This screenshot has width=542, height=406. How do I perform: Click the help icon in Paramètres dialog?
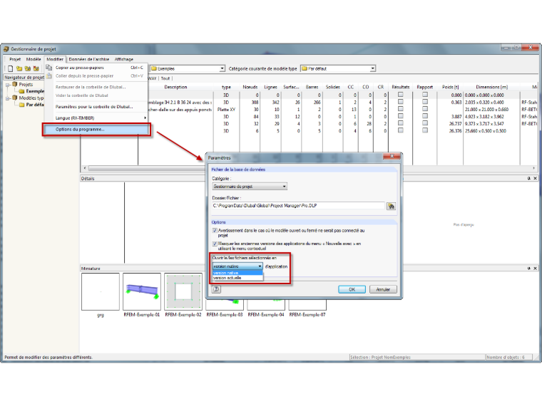(x=216, y=289)
